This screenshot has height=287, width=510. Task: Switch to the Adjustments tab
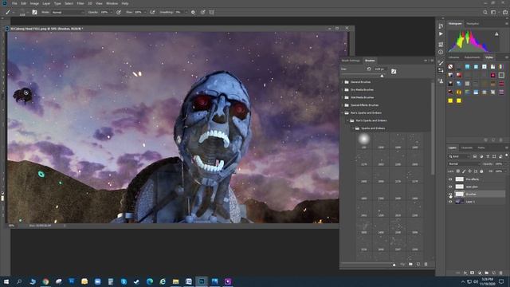coord(472,57)
